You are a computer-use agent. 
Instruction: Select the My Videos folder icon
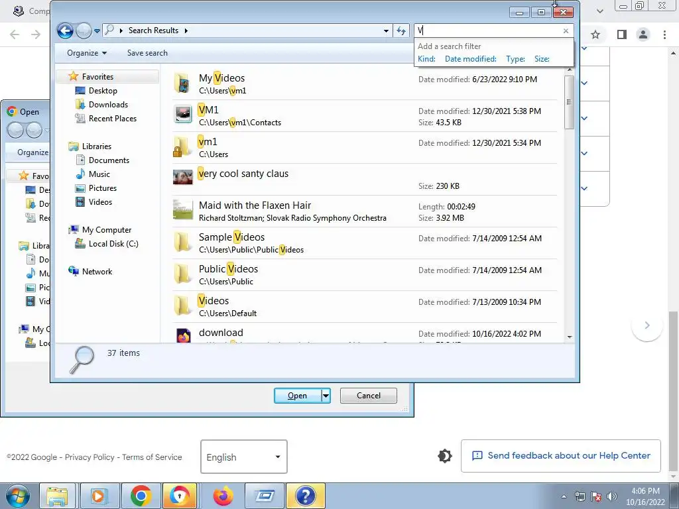coord(182,84)
